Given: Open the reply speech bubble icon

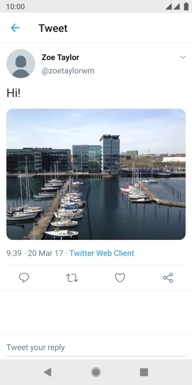Looking at the screenshot, I should (x=24, y=278).
